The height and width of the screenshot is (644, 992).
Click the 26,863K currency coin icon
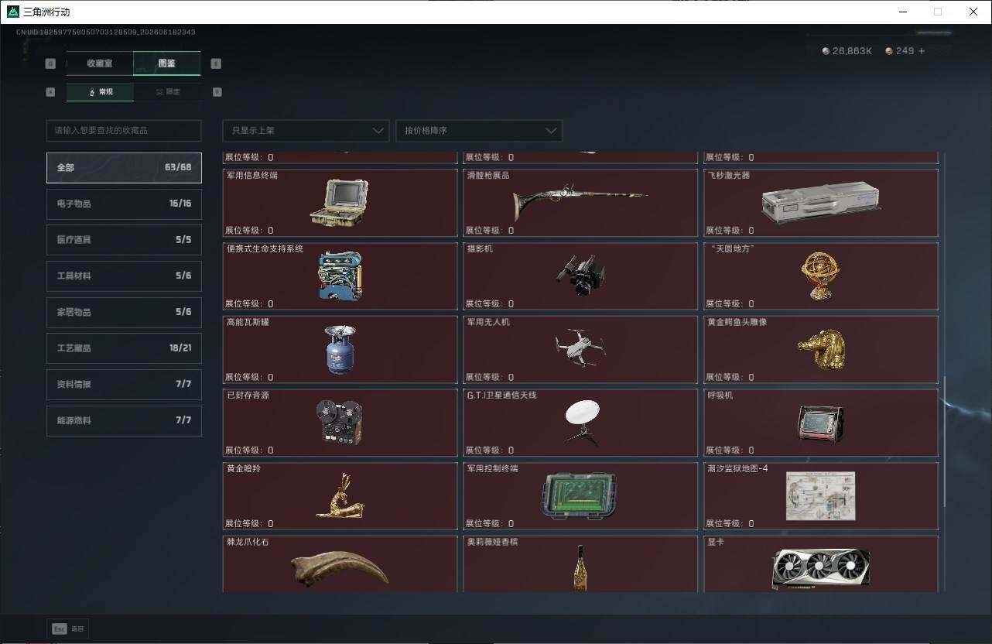826,51
